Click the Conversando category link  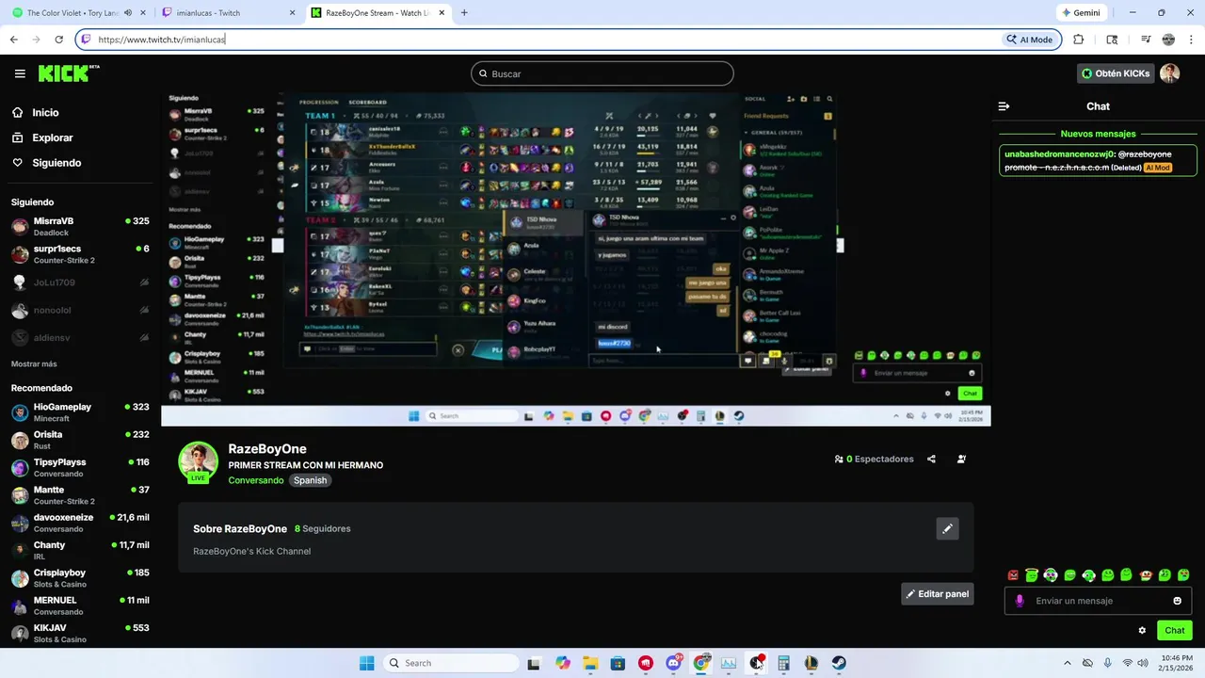pos(256,480)
